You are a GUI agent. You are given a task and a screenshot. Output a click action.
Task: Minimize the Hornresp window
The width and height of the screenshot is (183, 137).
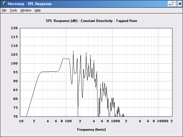[170, 4]
